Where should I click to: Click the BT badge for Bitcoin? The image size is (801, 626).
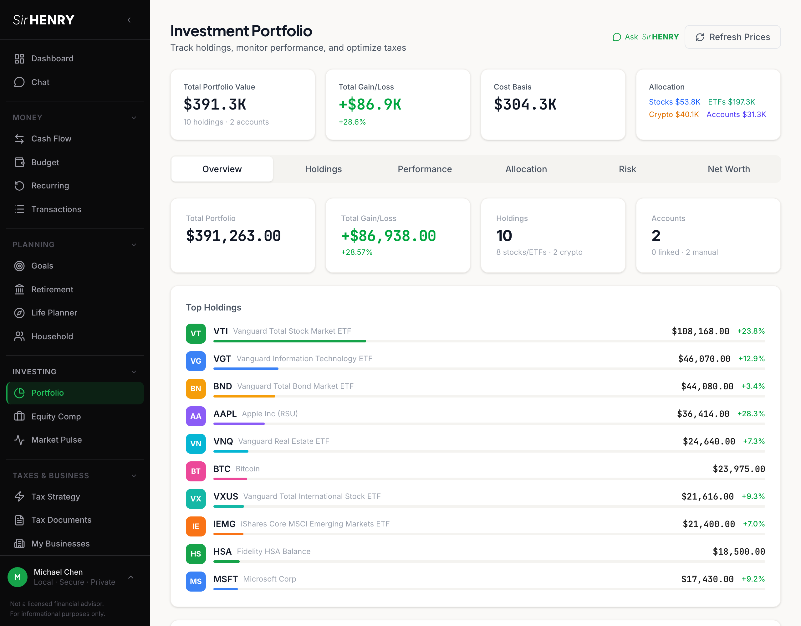point(196,471)
